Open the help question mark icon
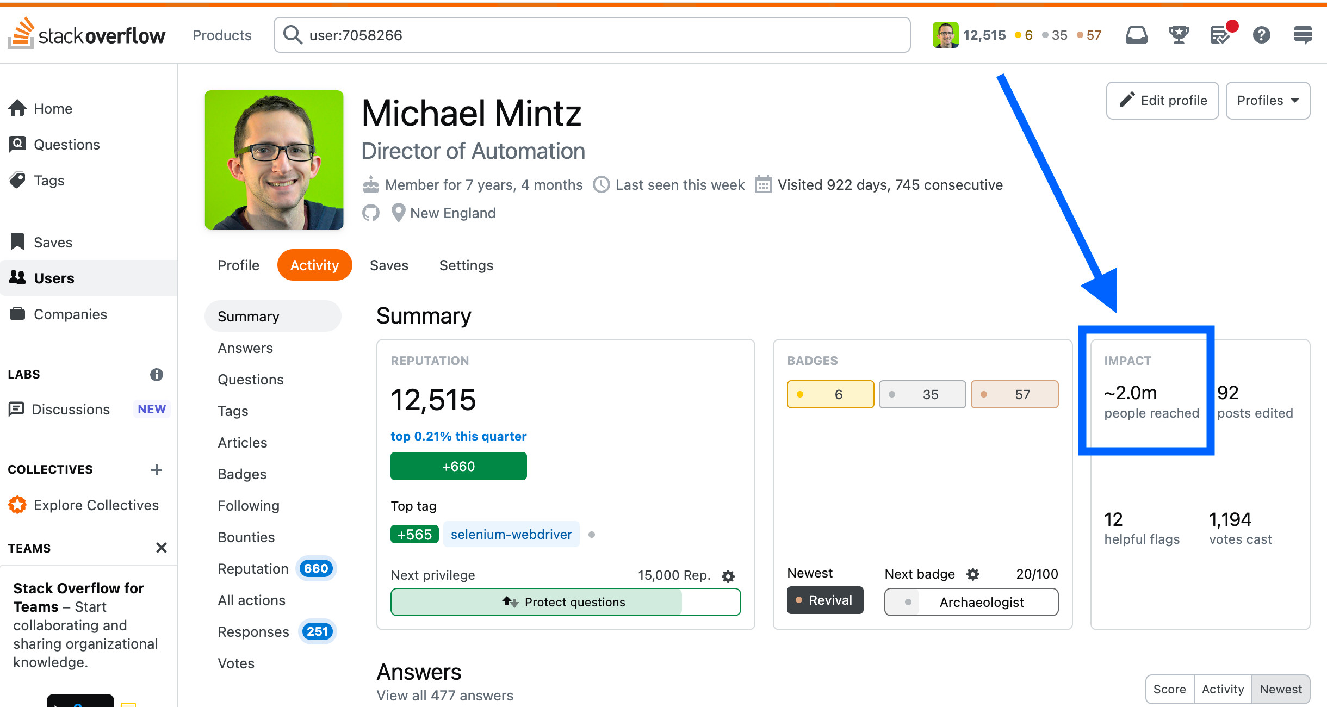 [1261, 35]
